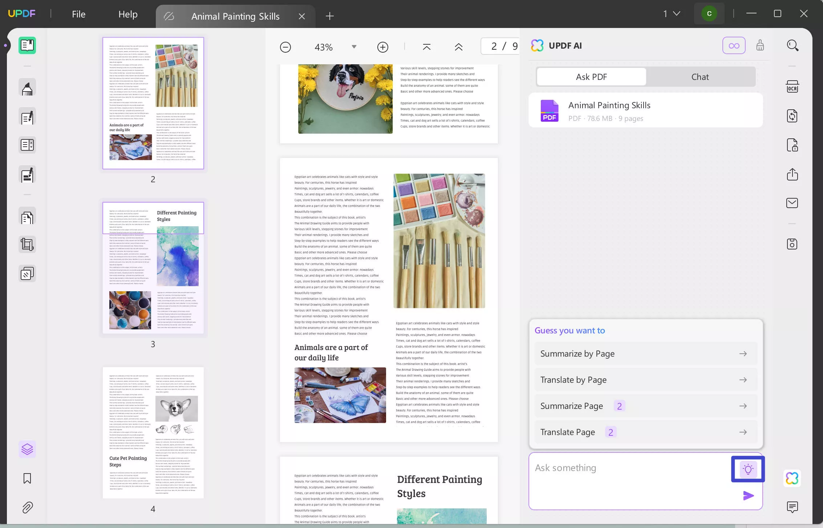Open the search magnifier icon
This screenshot has width=823, height=528.
(x=792, y=46)
